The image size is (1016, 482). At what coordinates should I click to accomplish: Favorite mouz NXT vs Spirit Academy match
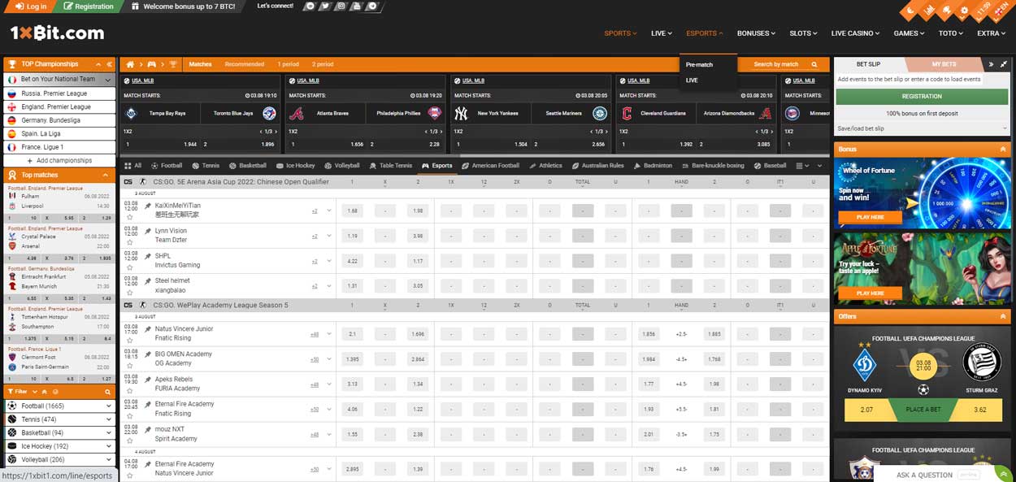click(129, 442)
